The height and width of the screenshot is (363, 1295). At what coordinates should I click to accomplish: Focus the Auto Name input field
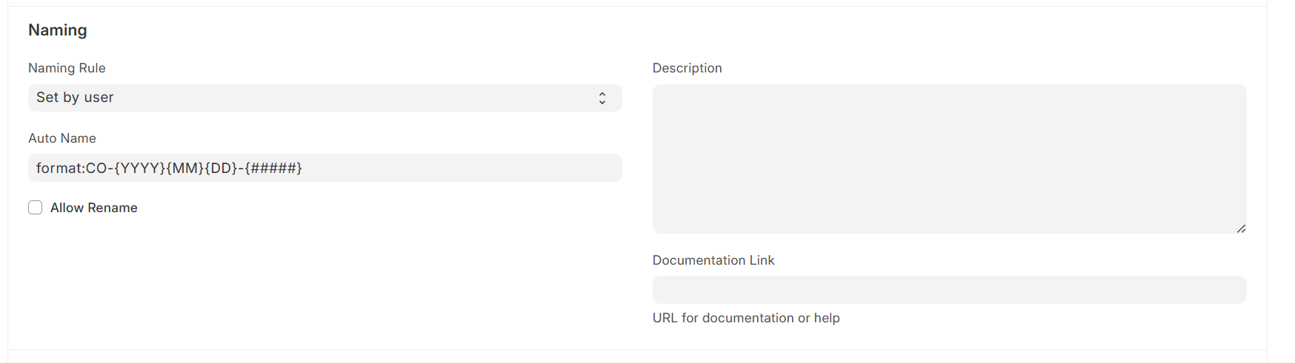tap(445, 168)
